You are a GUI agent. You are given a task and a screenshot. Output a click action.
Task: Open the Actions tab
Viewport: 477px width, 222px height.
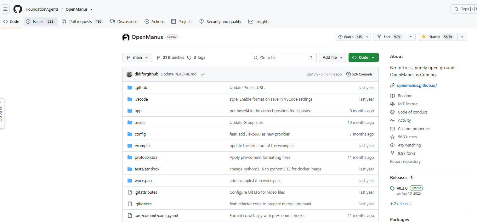pyautogui.click(x=154, y=22)
